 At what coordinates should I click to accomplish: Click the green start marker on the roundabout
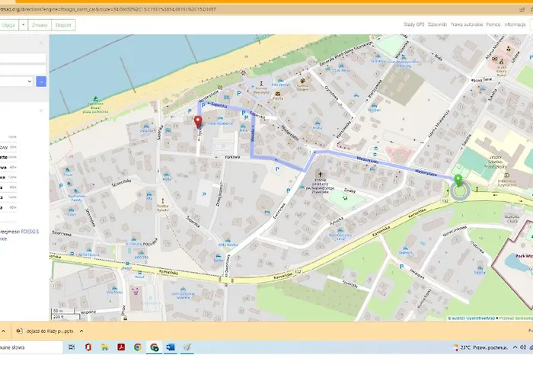458,181
